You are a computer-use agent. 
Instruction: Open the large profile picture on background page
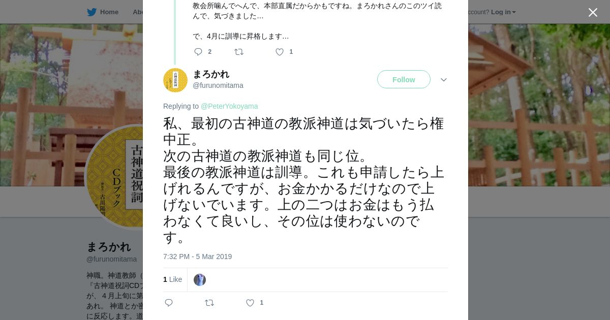tap(114, 175)
